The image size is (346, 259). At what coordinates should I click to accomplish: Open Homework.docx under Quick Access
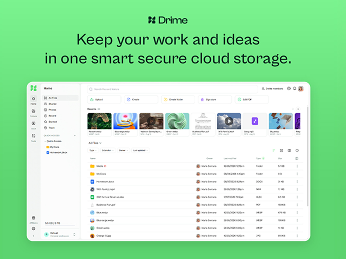[x=57, y=152]
